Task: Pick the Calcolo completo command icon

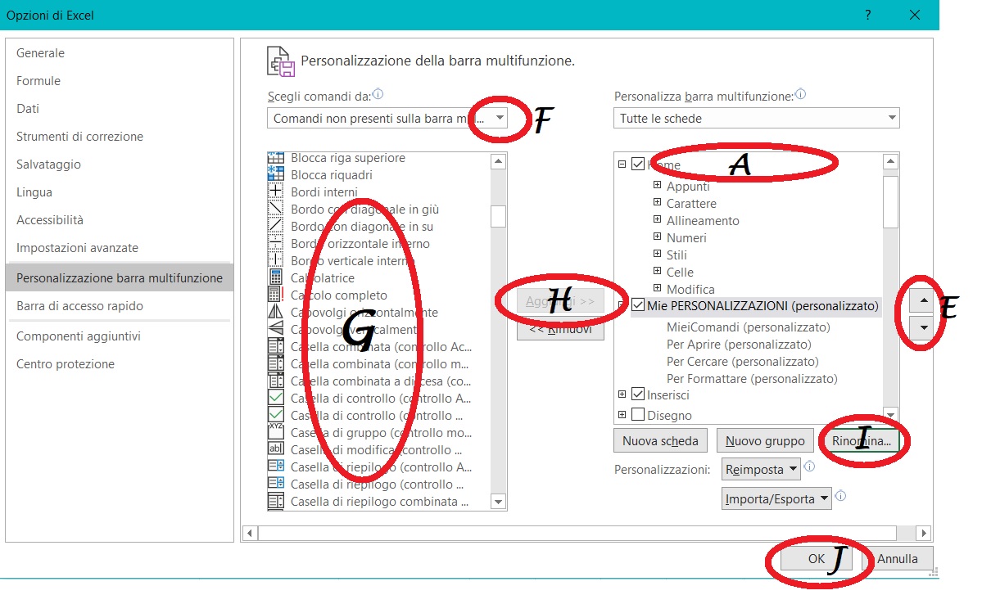Action: pyautogui.click(x=275, y=294)
